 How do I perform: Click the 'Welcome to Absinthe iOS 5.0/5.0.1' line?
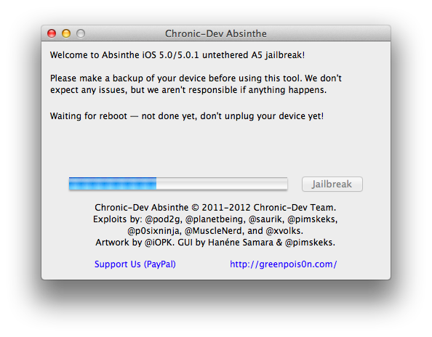[x=177, y=55]
